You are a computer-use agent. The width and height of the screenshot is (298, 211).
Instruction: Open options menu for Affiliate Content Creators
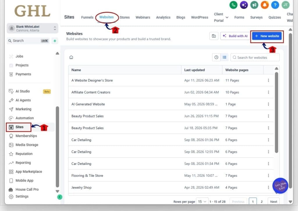tap(268, 92)
